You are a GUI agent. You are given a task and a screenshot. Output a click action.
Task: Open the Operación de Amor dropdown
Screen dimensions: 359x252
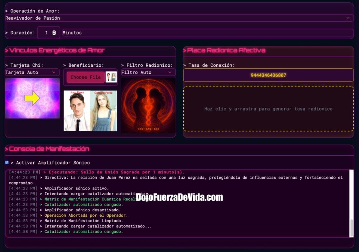pyautogui.click(x=179, y=18)
